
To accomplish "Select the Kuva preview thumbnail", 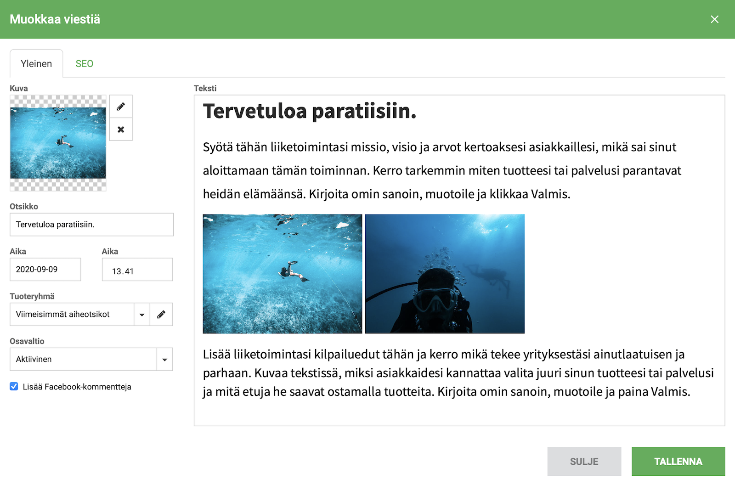I will tap(58, 143).
